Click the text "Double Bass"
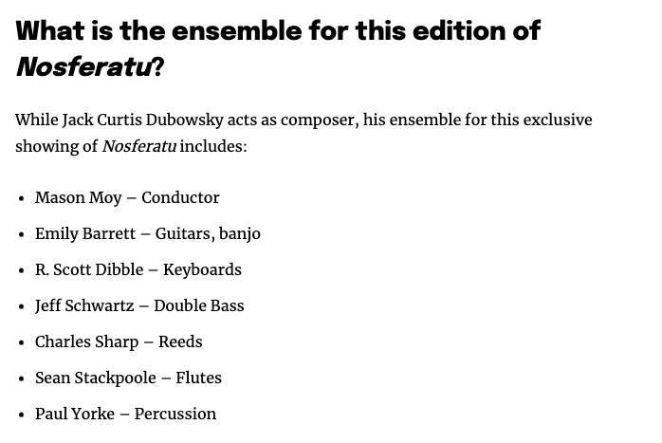 click(x=199, y=305)
